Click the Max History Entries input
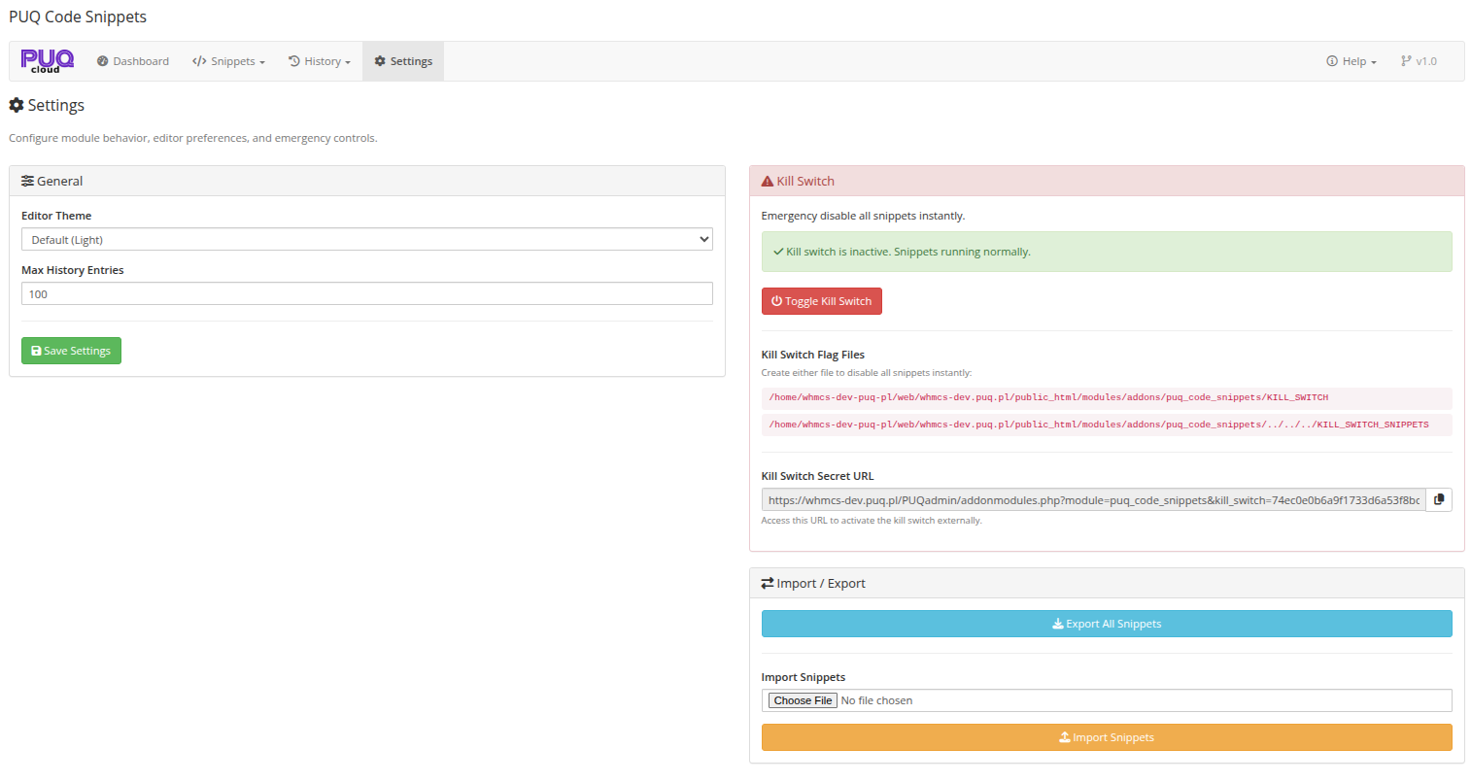The image size is (1471, 782). coord(366,293)
